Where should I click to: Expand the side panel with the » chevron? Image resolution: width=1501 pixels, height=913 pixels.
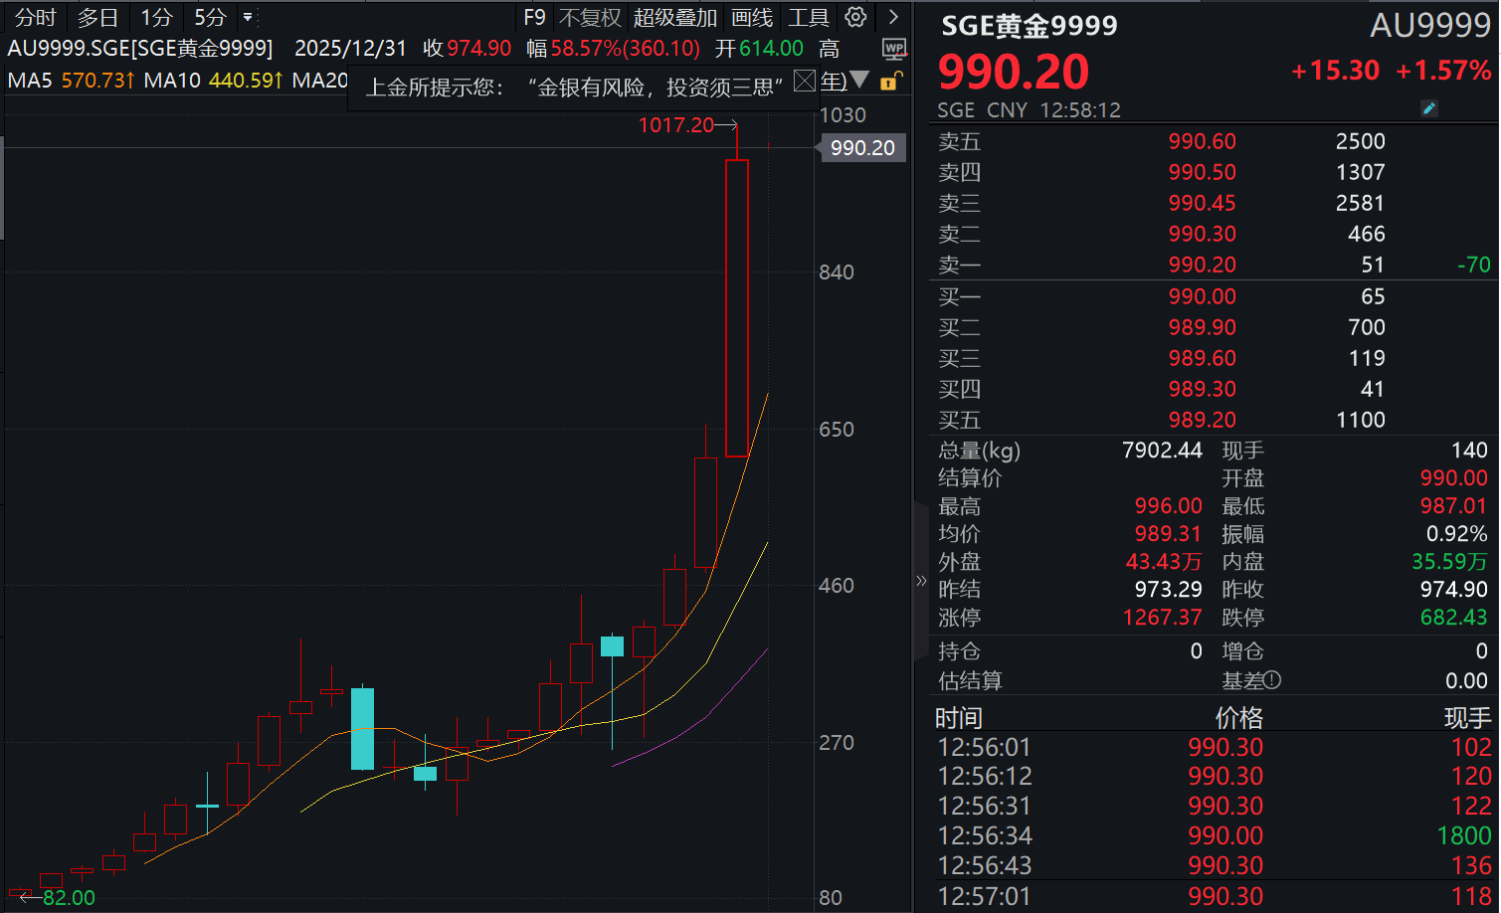point(920,581)
